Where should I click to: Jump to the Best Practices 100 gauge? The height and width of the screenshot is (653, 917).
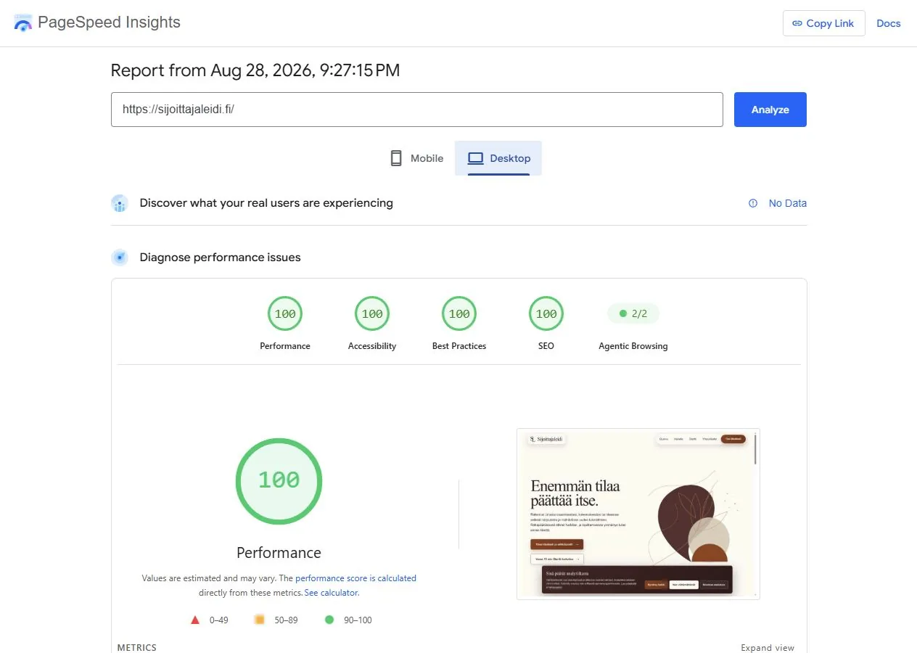pyautogui.click(x=459, y=314)
